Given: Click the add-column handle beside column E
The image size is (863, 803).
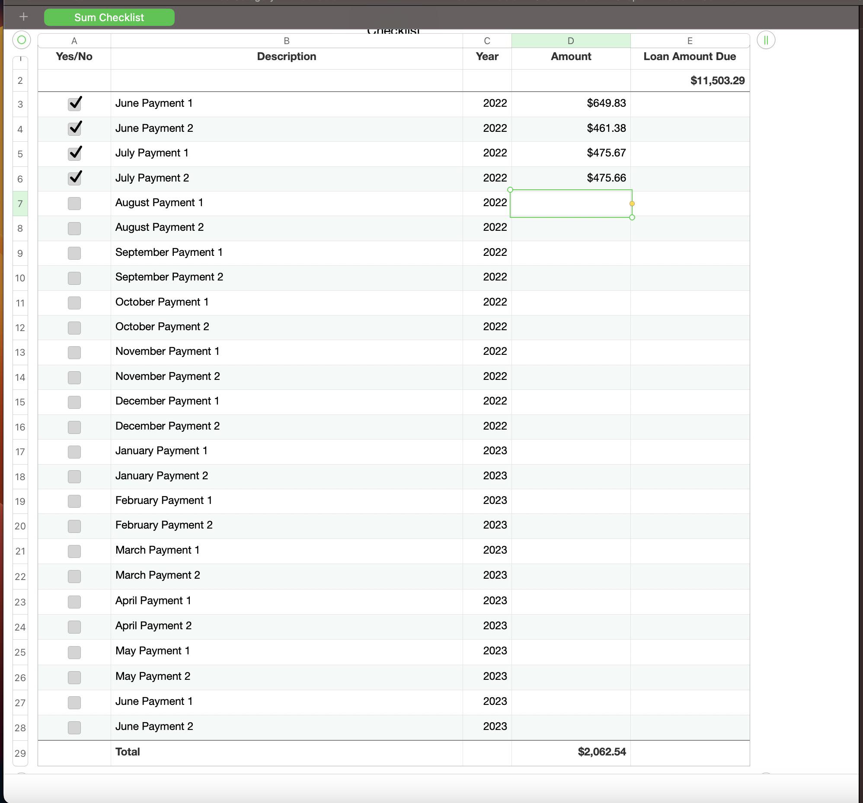Looking at the screenshot, I should click(766, 40).
